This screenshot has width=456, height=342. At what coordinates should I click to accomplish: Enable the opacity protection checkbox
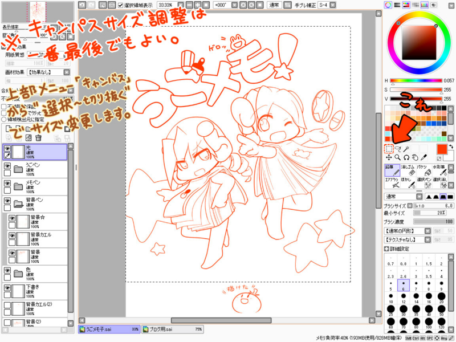point(3,107)
